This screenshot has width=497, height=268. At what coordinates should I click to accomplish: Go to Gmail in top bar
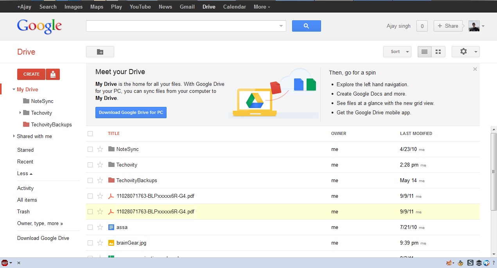click(x=187, y=7)
